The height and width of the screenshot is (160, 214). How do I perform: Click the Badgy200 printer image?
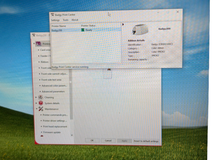coord(140,30)
